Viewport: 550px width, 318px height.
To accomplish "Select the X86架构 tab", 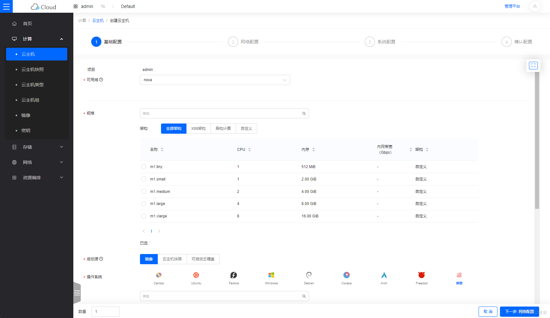I will click(198, 129).
